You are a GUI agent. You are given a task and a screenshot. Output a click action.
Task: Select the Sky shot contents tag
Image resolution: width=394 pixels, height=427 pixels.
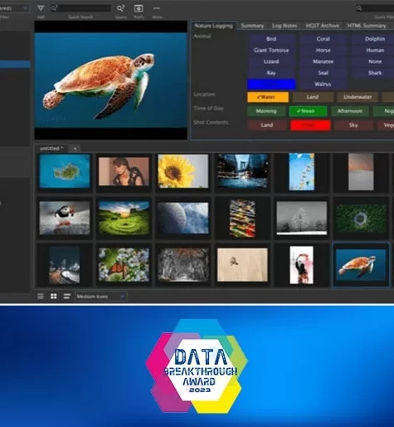click(x=353, y=125)
